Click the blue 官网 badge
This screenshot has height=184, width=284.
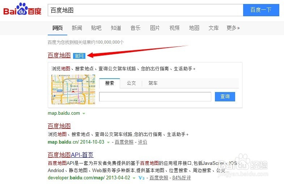point(79,56)
